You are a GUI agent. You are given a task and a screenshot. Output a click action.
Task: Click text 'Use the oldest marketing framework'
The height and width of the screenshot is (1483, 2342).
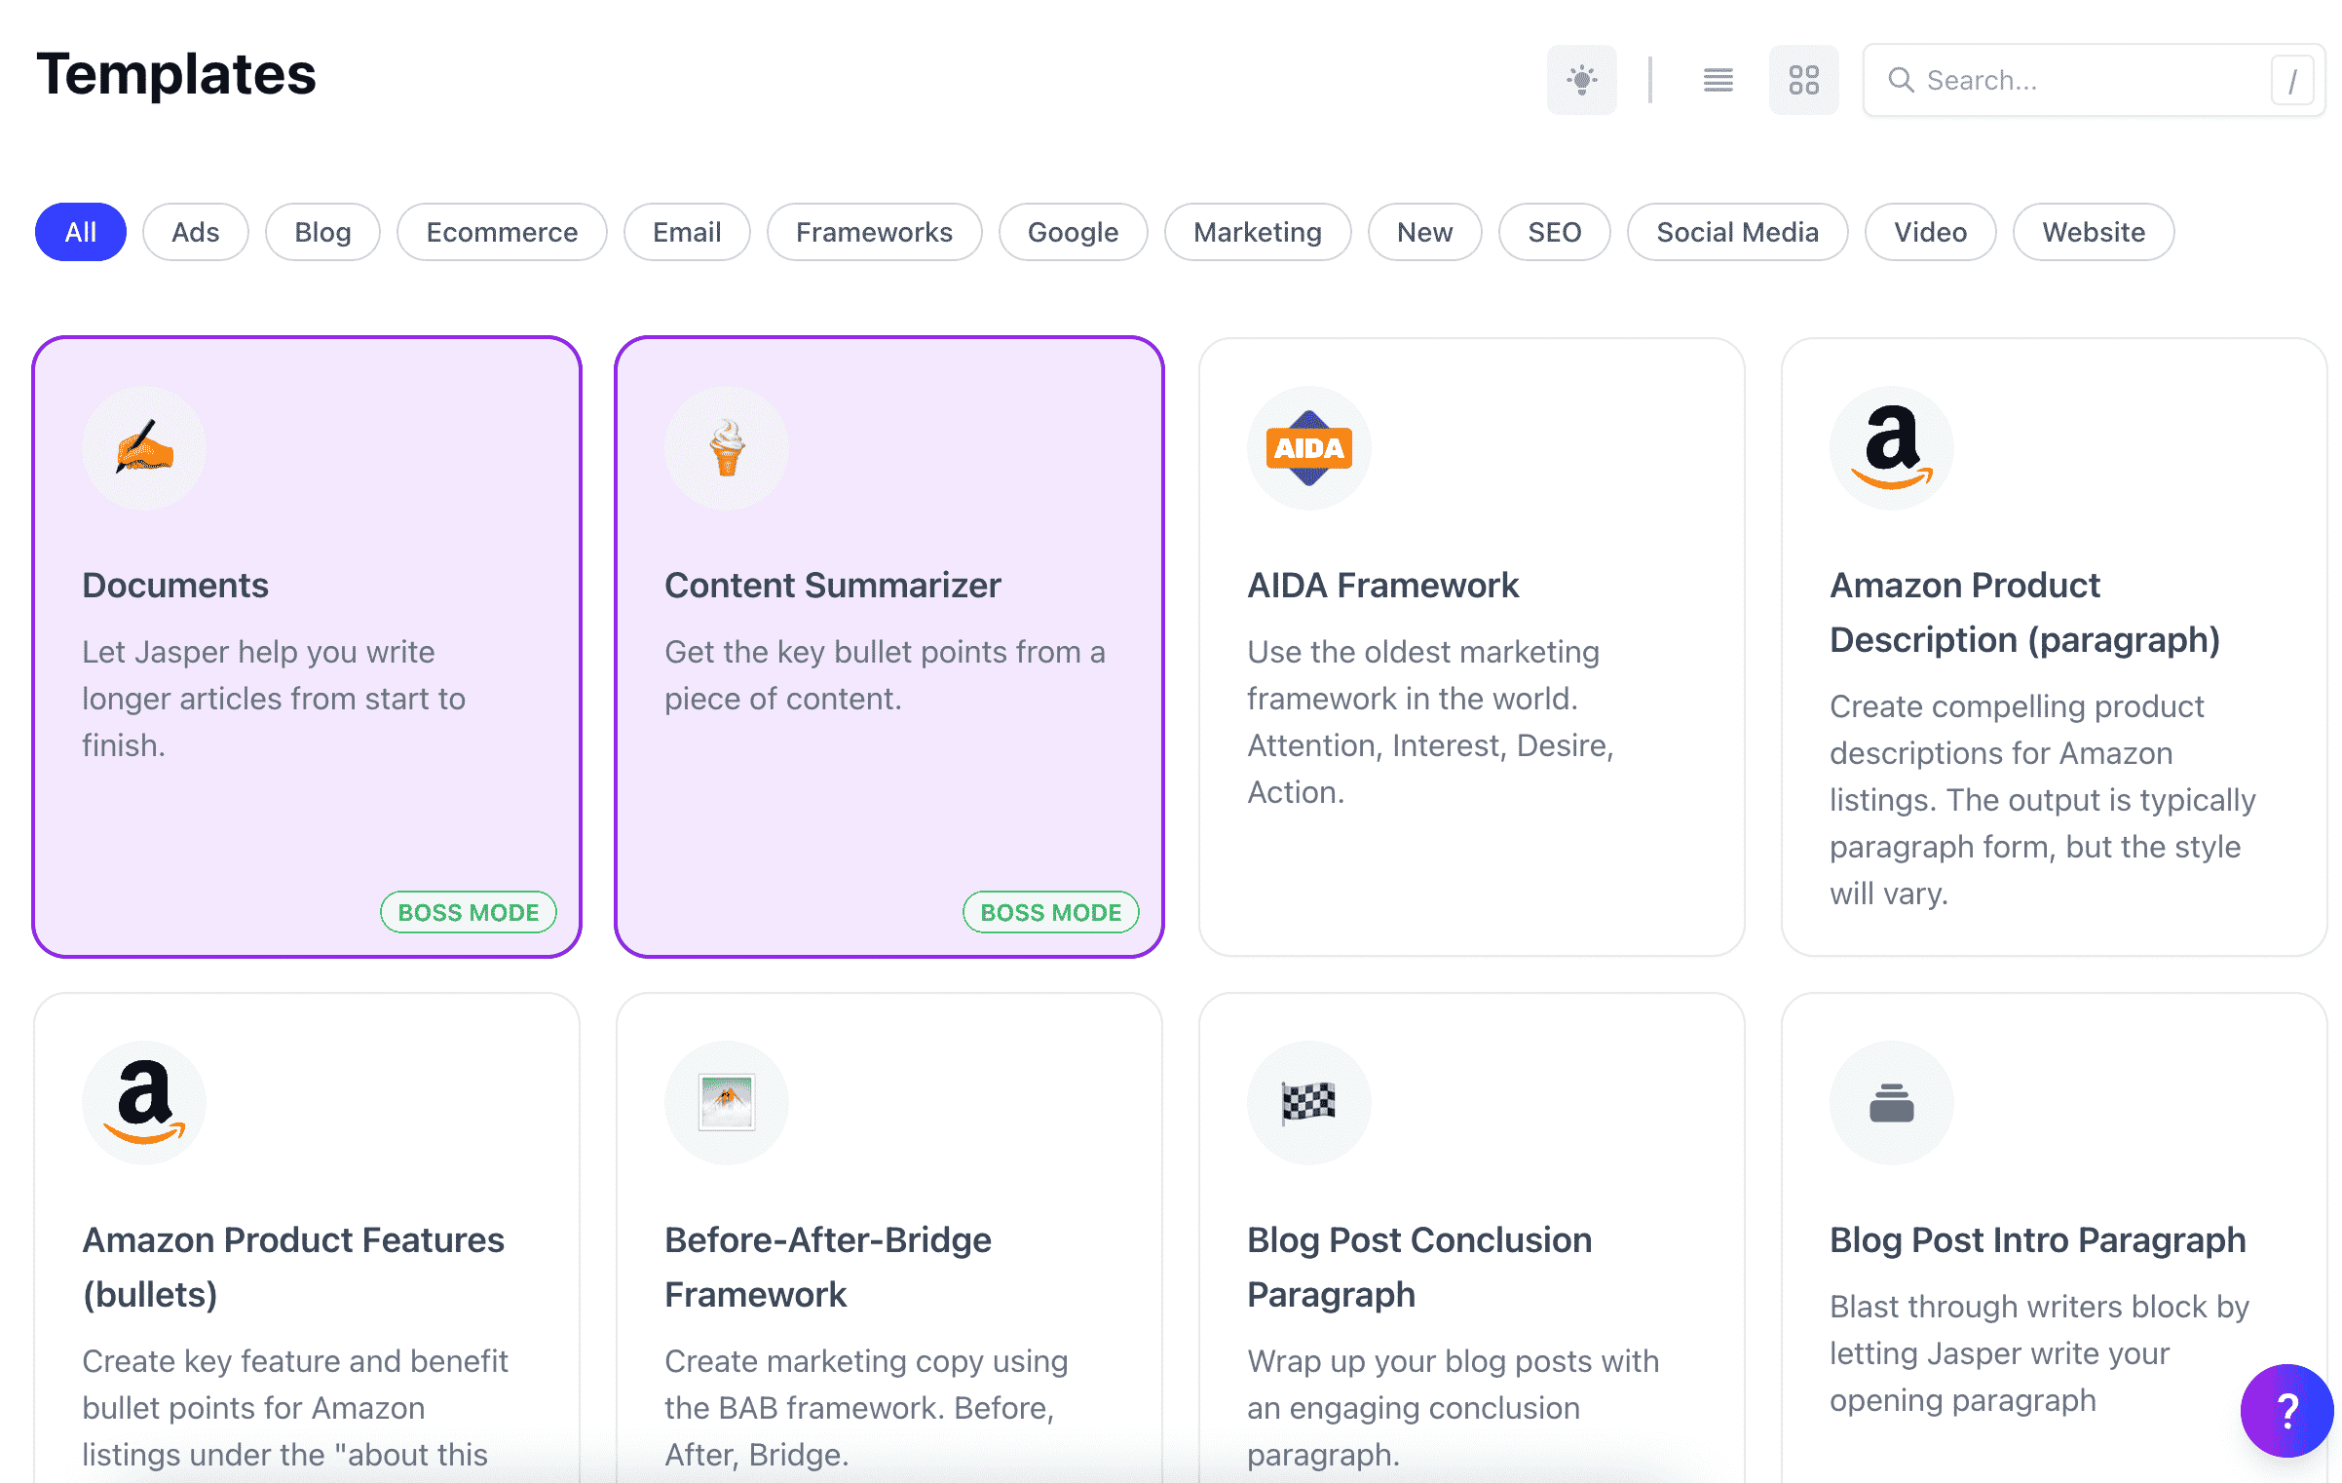(1423, 675)
